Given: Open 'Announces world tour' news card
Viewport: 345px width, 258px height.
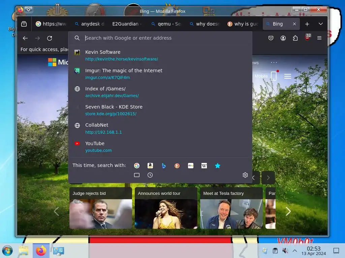Looking at the screenshot, I should click(166, 208).
